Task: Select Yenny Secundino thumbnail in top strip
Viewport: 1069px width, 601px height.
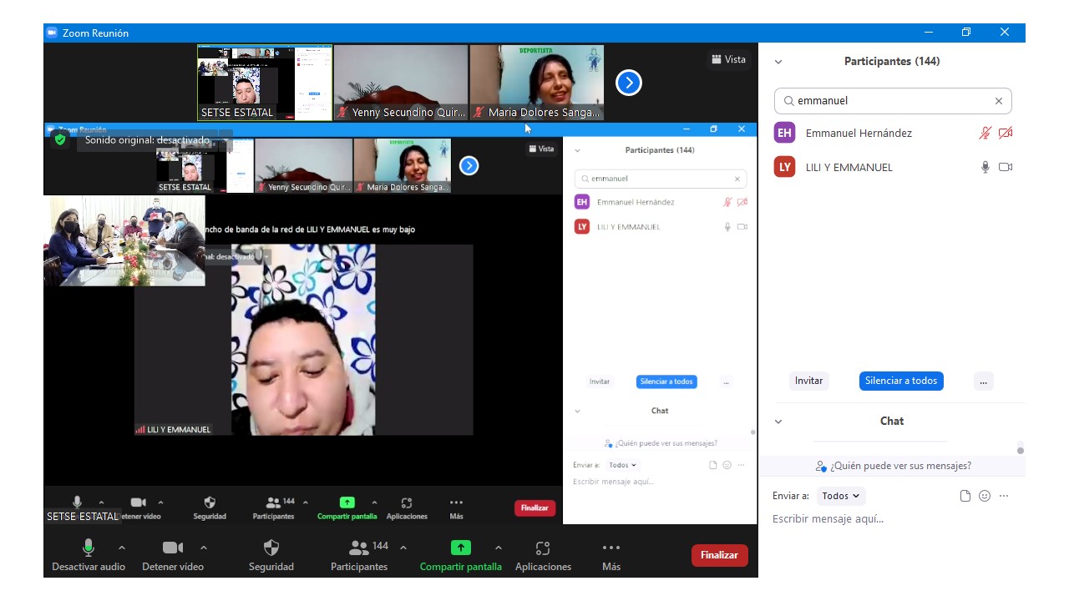Action: (x=401, y=82)
